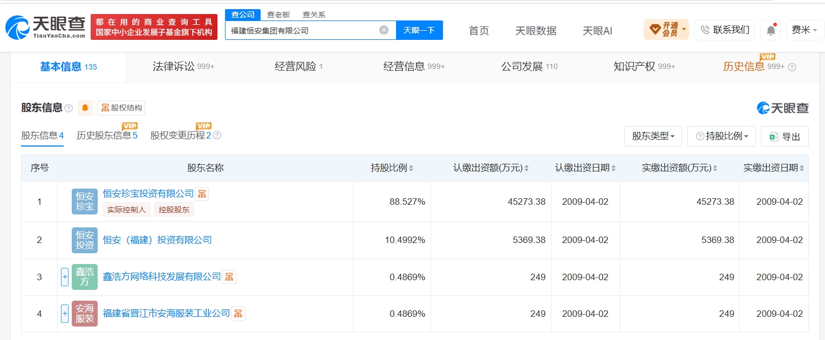Image resolution: width=825 pixels, height=340 pixels.
Task: Click the 恒安珍宝 company avatar
Action: point(85,202)
